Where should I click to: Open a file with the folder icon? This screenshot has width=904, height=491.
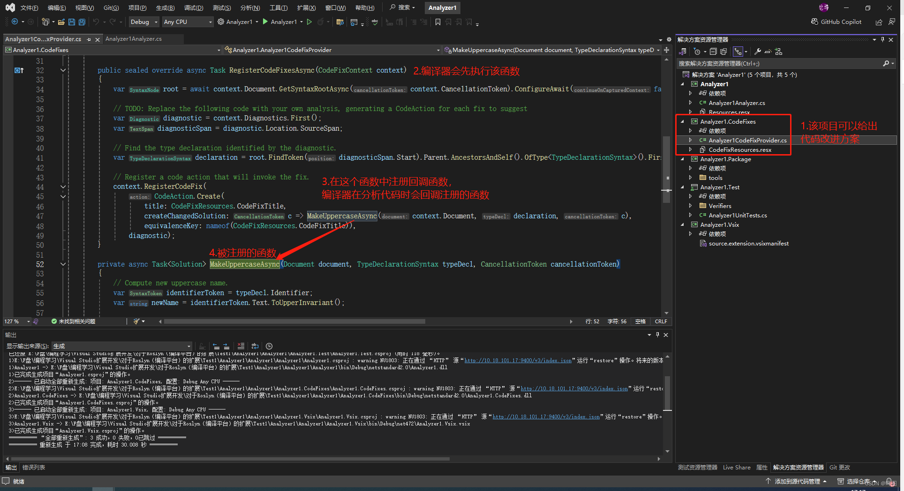61,22
